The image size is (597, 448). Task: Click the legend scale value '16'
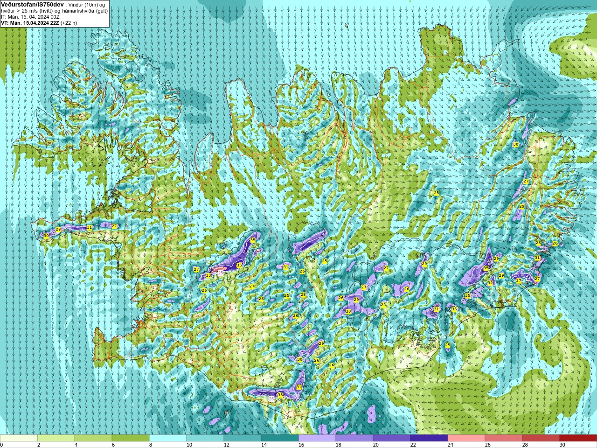(x=301, y=445)
